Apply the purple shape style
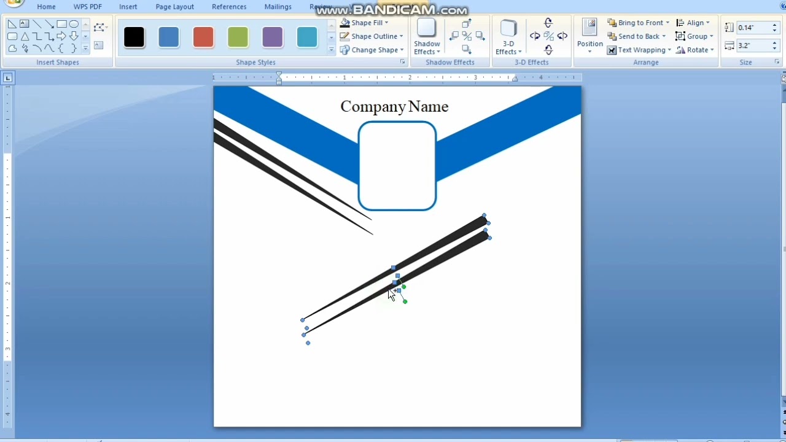This screenshot has height=442, width=786. (x=273, y=37)
